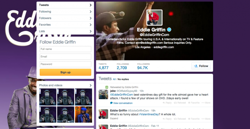Open the eddiegriffin.com website link
Screen dimensions: 250x129
tap(163, 47)
